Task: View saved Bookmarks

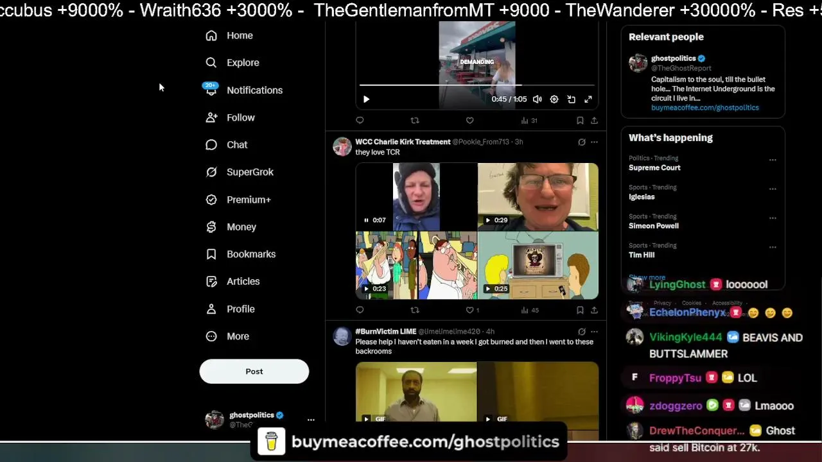Action: (240, 254)
